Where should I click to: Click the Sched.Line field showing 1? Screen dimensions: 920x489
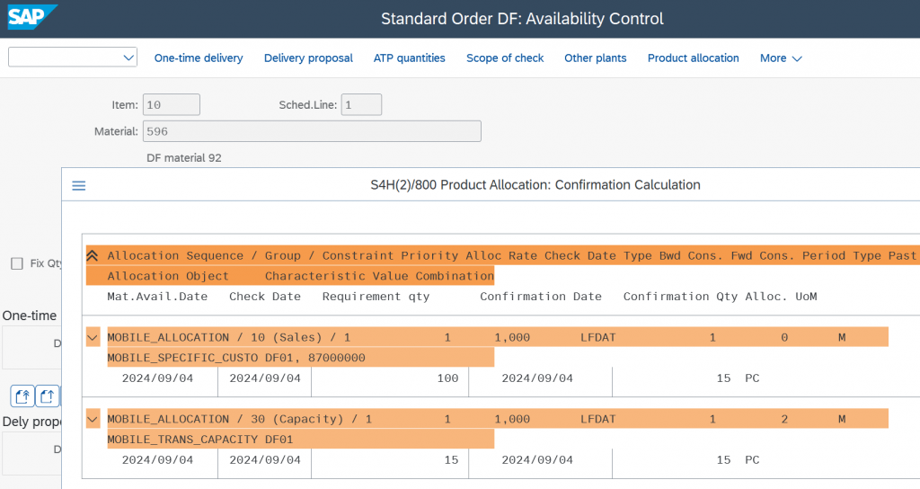point(361,104)
